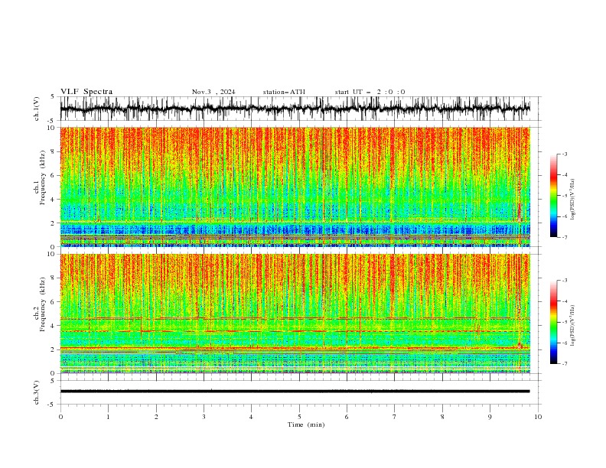This screenshot has width=606, height=468.
Task: Click the ch.2 'Frequency (kHz)' axis label
Action: [43, 304]
